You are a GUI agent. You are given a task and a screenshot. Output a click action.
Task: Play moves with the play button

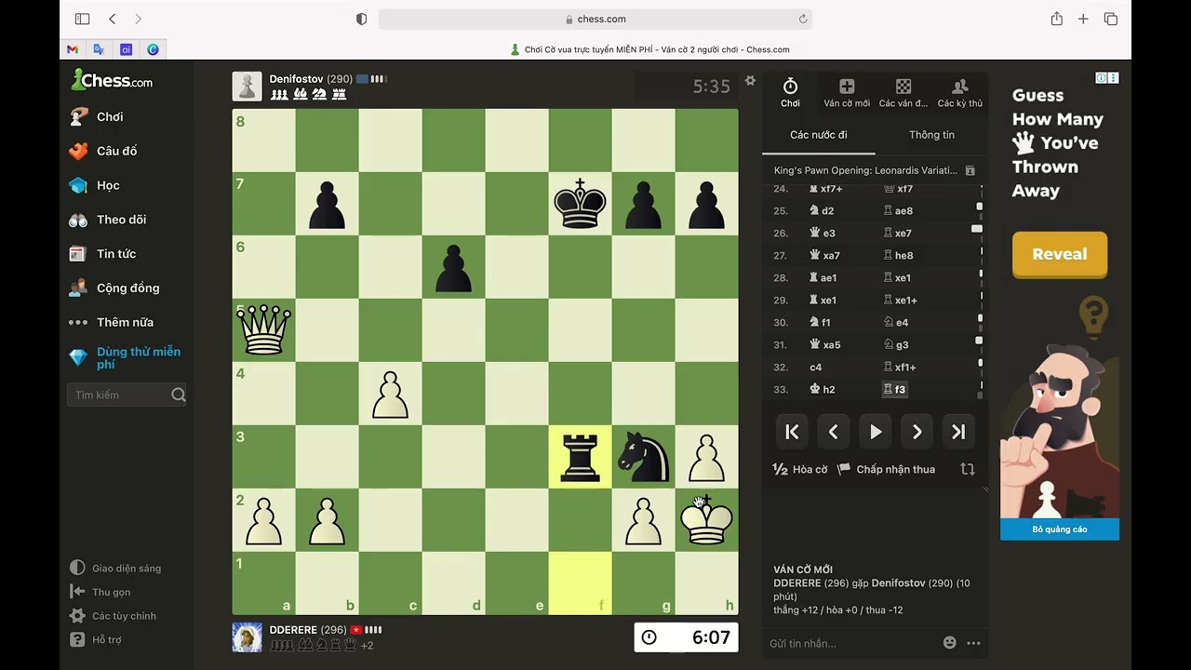point(876,432)
